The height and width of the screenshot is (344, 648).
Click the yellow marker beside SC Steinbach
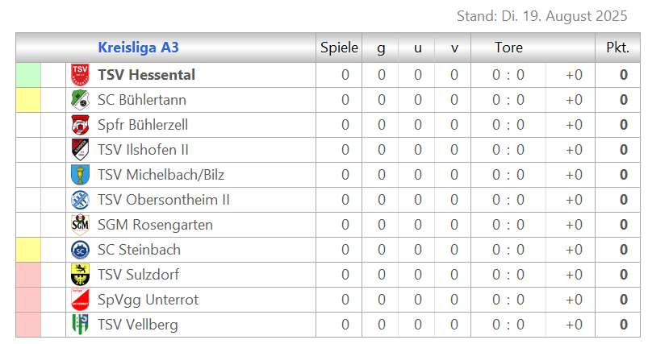pyautogui.click(x=28, y=250)
